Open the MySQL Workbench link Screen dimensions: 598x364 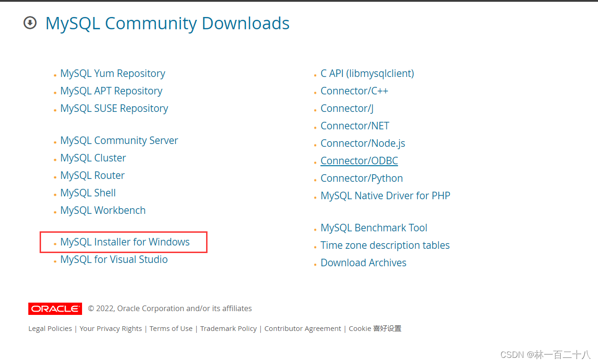pyautogui.click(x=103, y=211)
